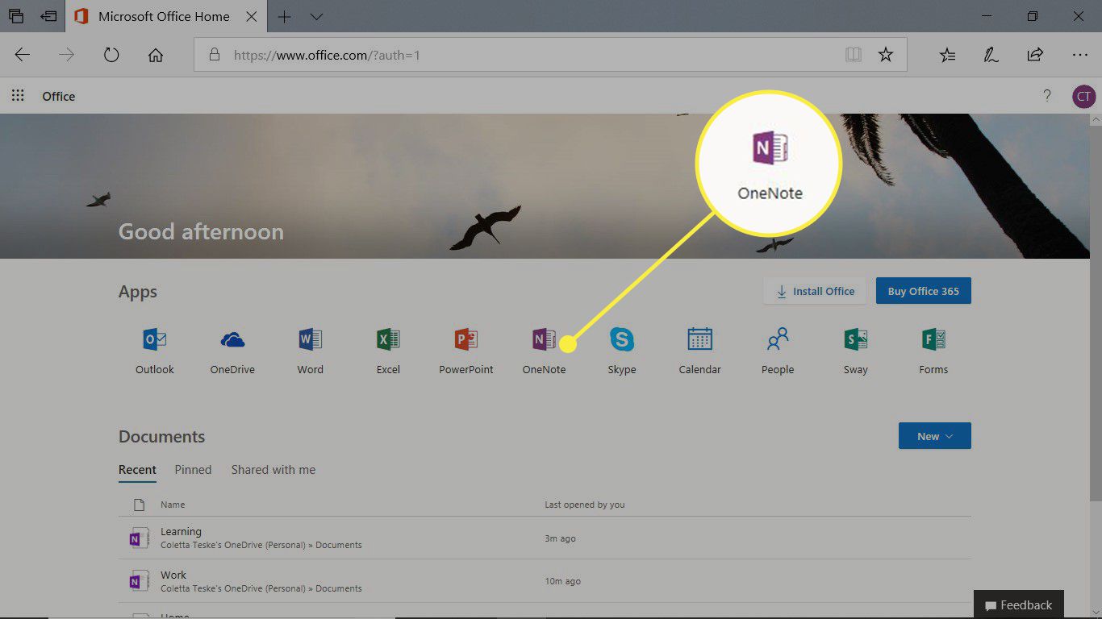This screenshot has height=619, width=1102.
Task: Click the help question mark icon
Action: pos(1047,96)
